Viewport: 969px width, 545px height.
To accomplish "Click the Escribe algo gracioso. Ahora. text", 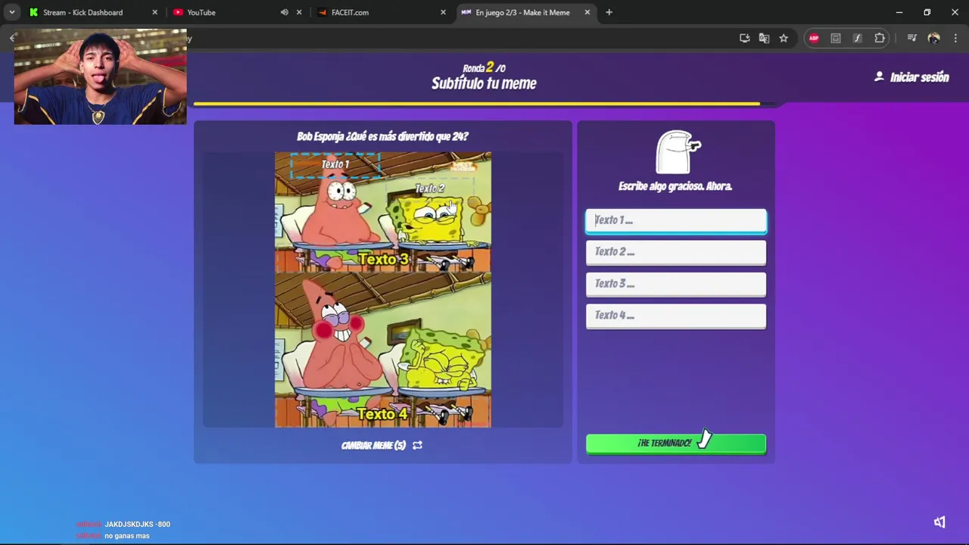I will coord(675,186).
